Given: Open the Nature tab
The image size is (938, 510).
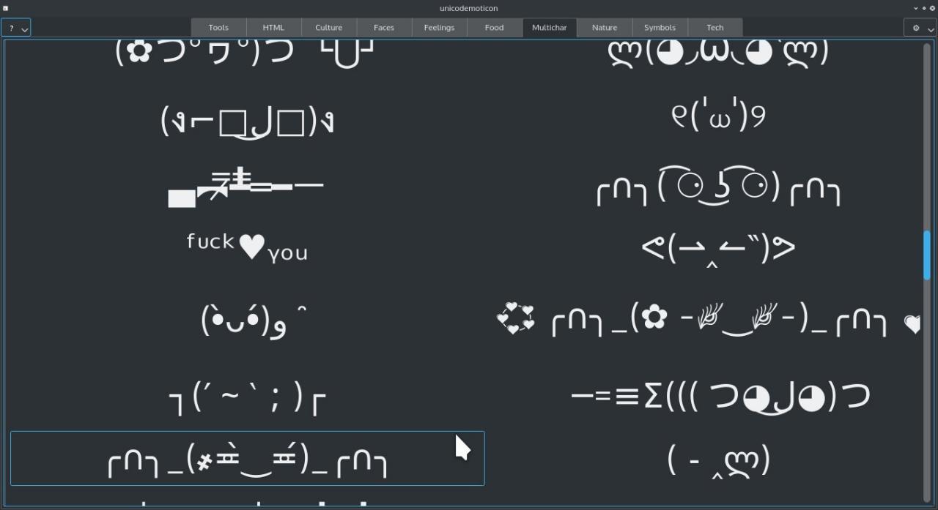Looking at the screenshot, I should [x=605, y=28].
